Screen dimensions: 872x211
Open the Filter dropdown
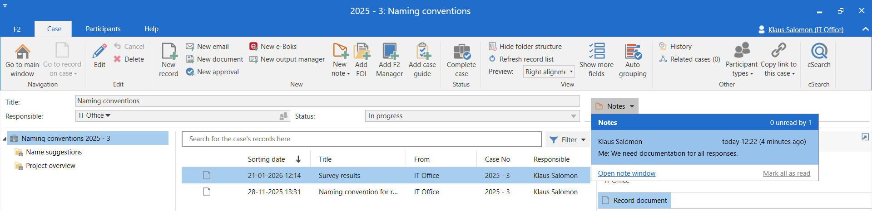point(567,140)
